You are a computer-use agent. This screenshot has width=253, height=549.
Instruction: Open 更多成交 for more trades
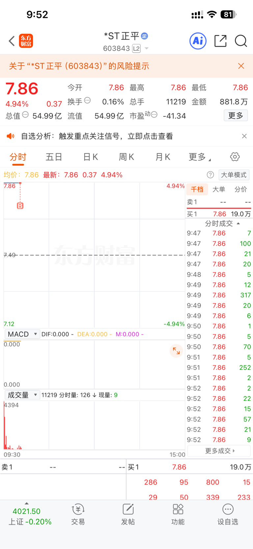pos(219,451)
